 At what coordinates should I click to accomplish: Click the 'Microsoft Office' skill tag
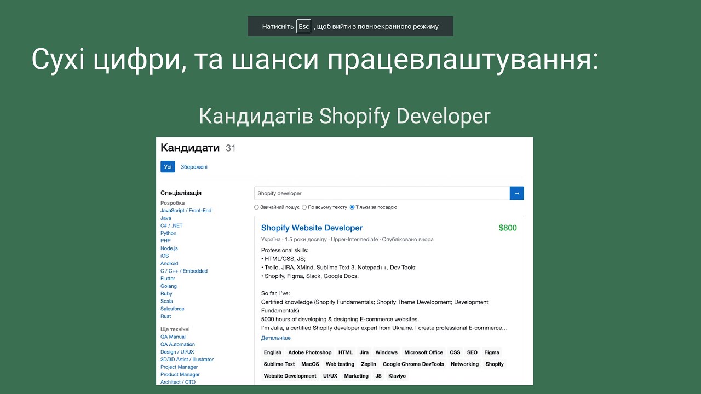coord(424,352)
